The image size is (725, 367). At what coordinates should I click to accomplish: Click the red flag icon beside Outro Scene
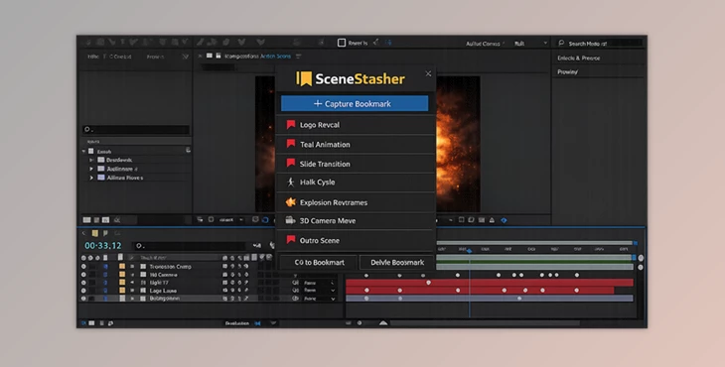pyautogui.click(x=290, y=240)
